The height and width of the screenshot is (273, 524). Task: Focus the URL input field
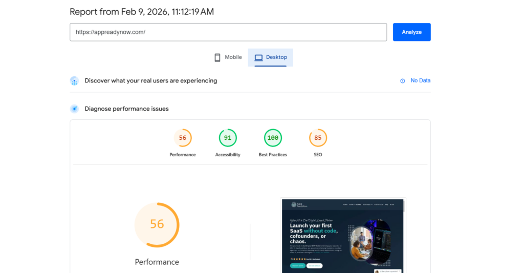tap(228, 32)
